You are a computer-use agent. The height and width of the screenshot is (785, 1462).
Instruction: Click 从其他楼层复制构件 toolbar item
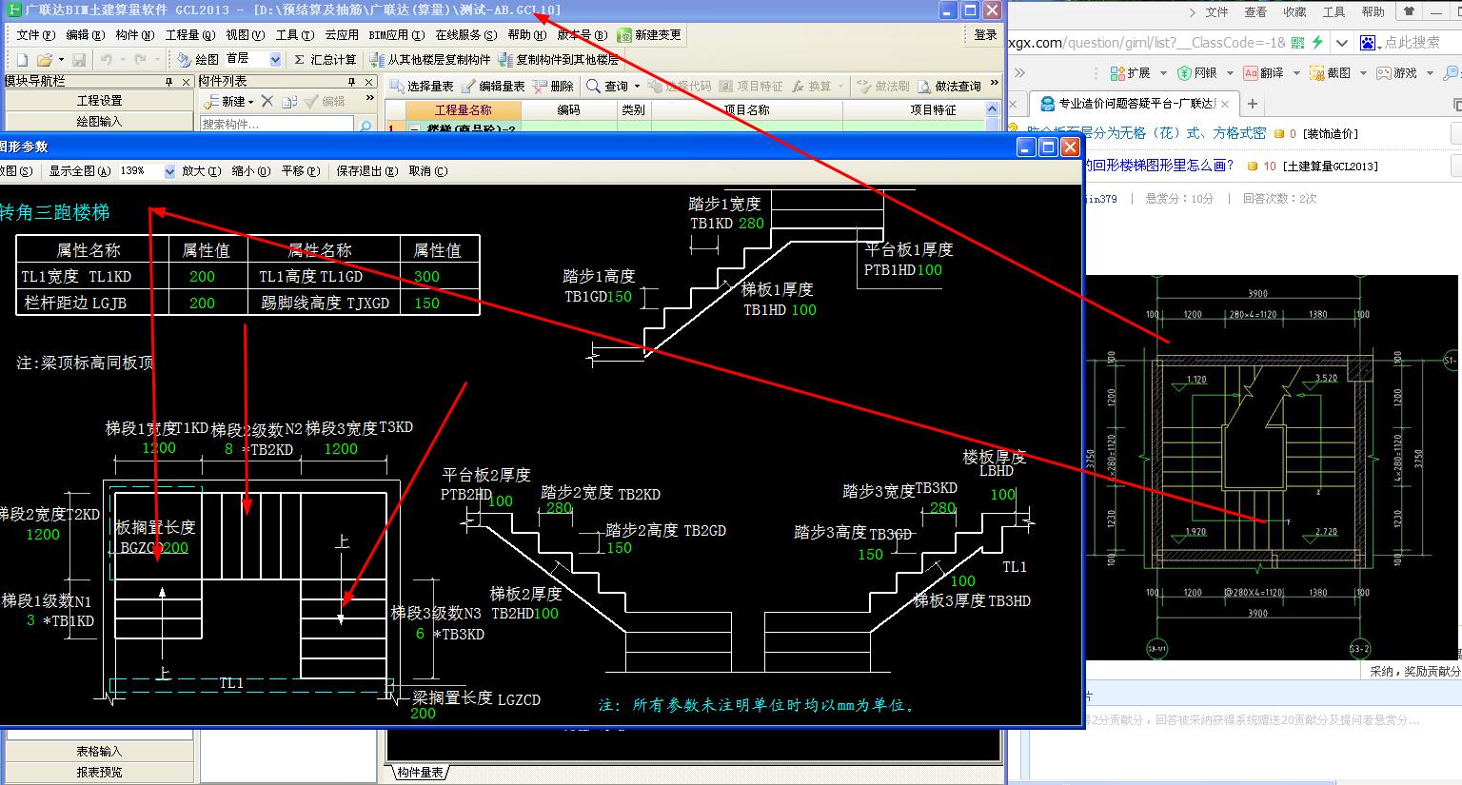pos(430,59)
